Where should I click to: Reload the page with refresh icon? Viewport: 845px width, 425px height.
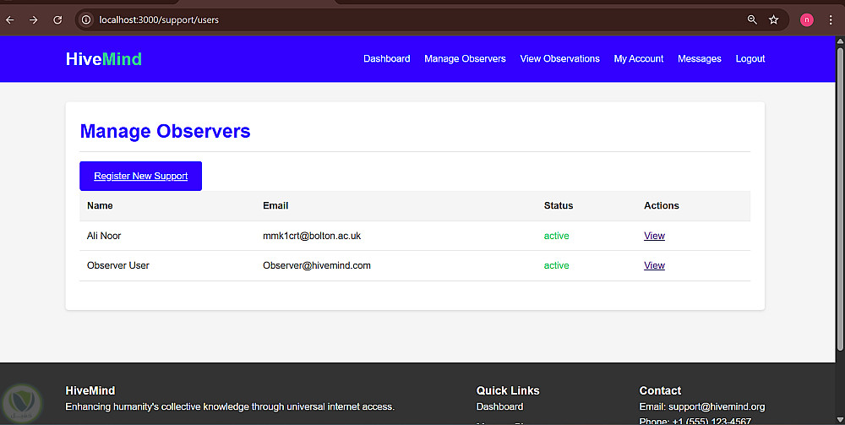coord(57,20)
